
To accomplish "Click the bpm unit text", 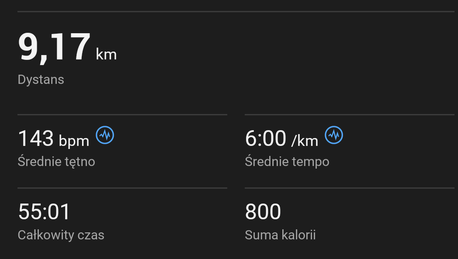I will click(74, 141).
